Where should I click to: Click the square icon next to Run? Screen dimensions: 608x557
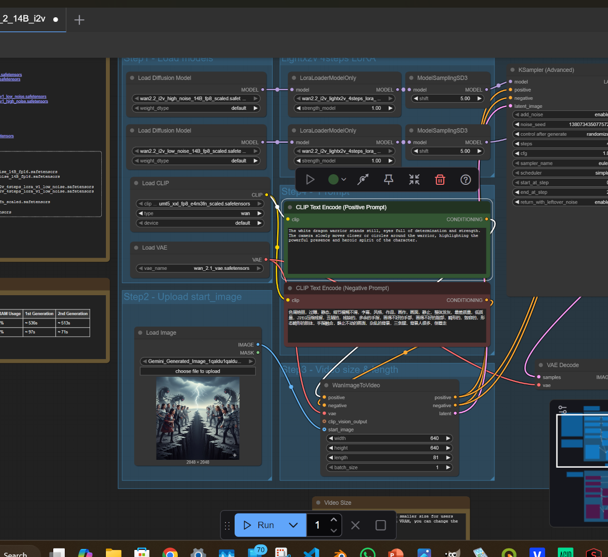[x=381, y=525]
